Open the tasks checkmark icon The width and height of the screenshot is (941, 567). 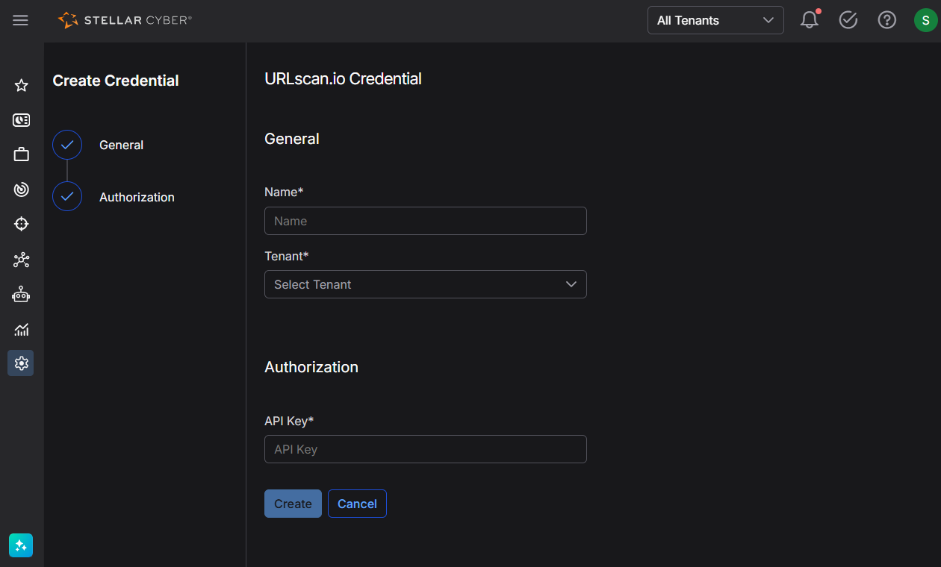click(848, 20)
